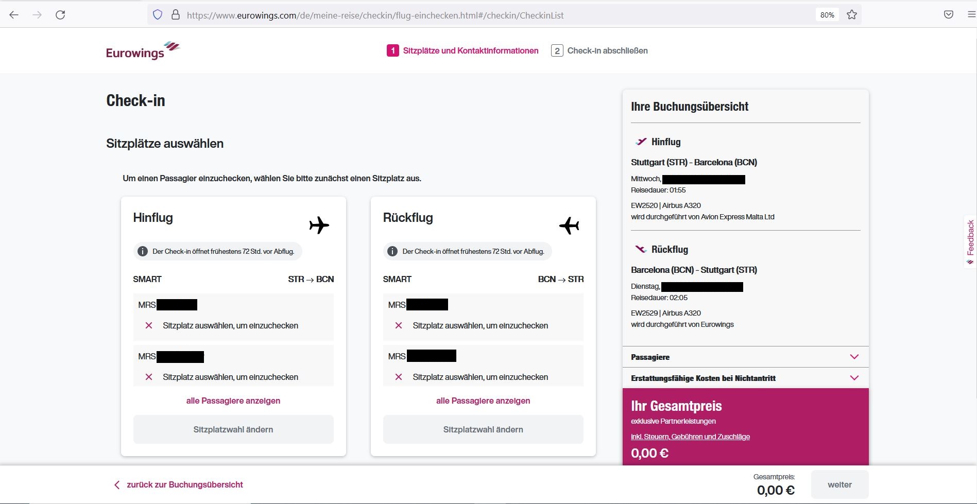Screen dimensions: 977x504
Task: Click step number 1 badge
Action: coord(393,50)
